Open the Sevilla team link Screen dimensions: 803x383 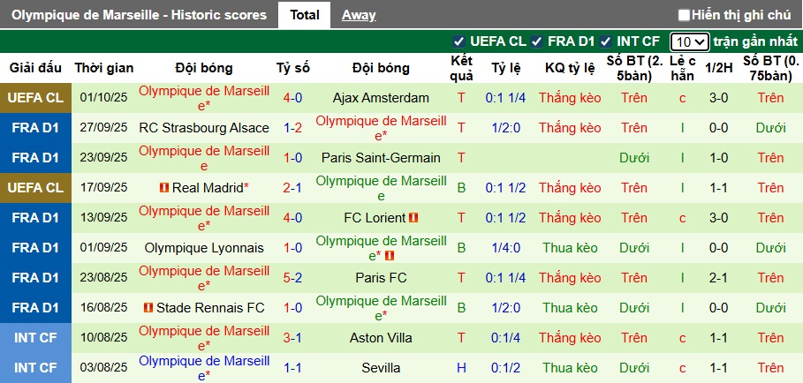381,368
